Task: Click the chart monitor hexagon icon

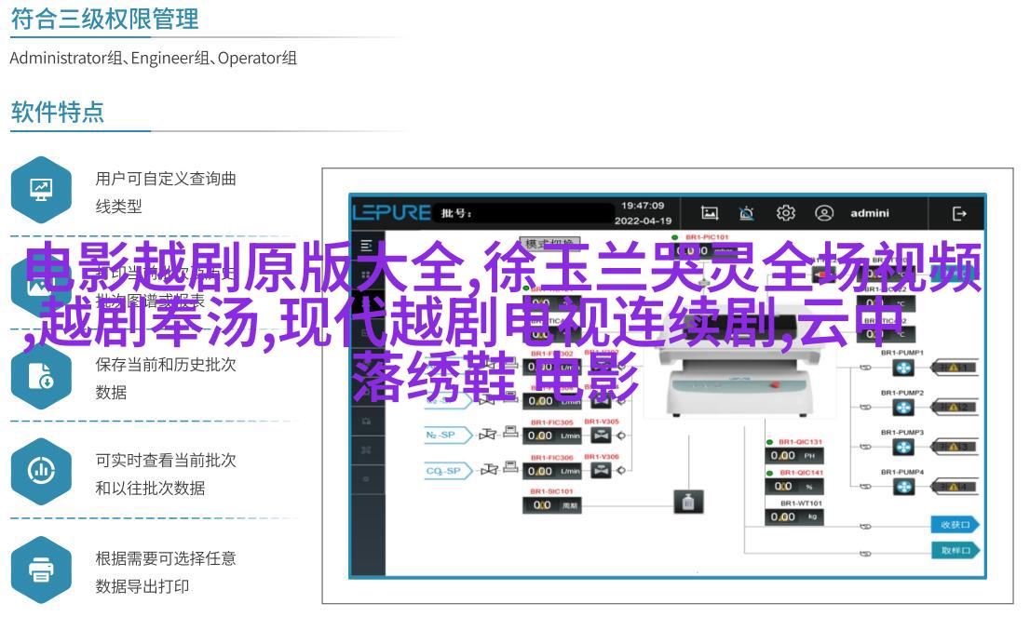Action: pos(42,190)
